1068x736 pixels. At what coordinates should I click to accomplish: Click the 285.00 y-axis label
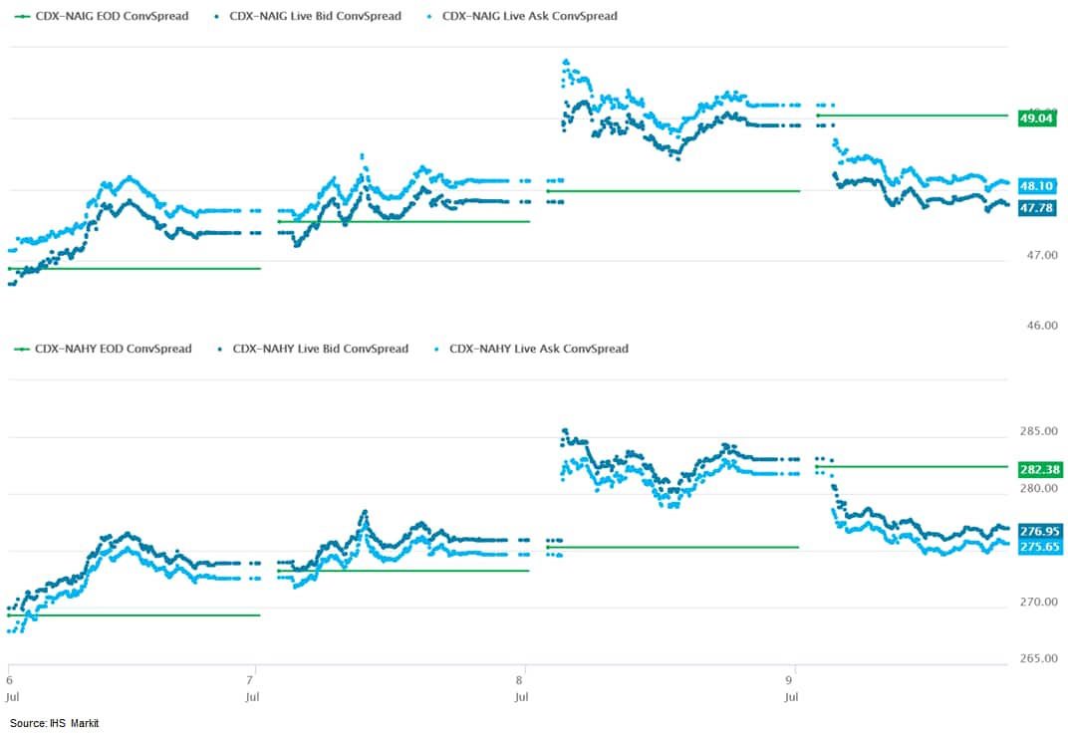1037,431
